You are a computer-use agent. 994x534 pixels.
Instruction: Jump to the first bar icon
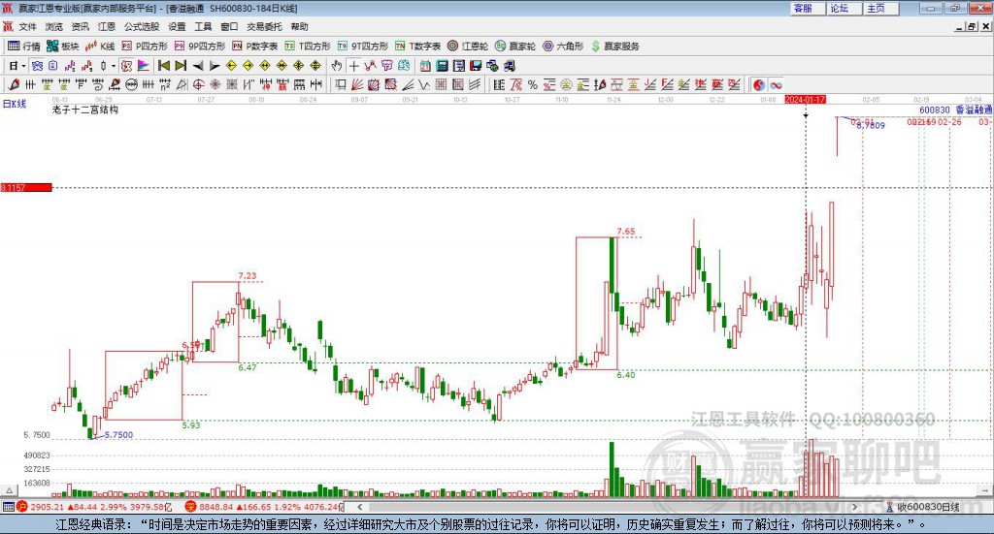(x=163, y=66)
